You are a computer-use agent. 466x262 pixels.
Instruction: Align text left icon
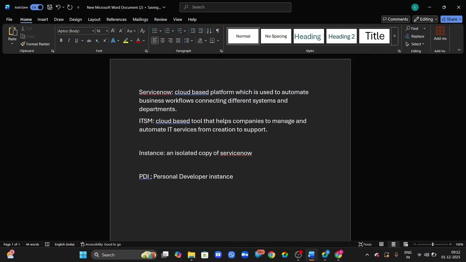pyautogui.click(x=155, y=40)
